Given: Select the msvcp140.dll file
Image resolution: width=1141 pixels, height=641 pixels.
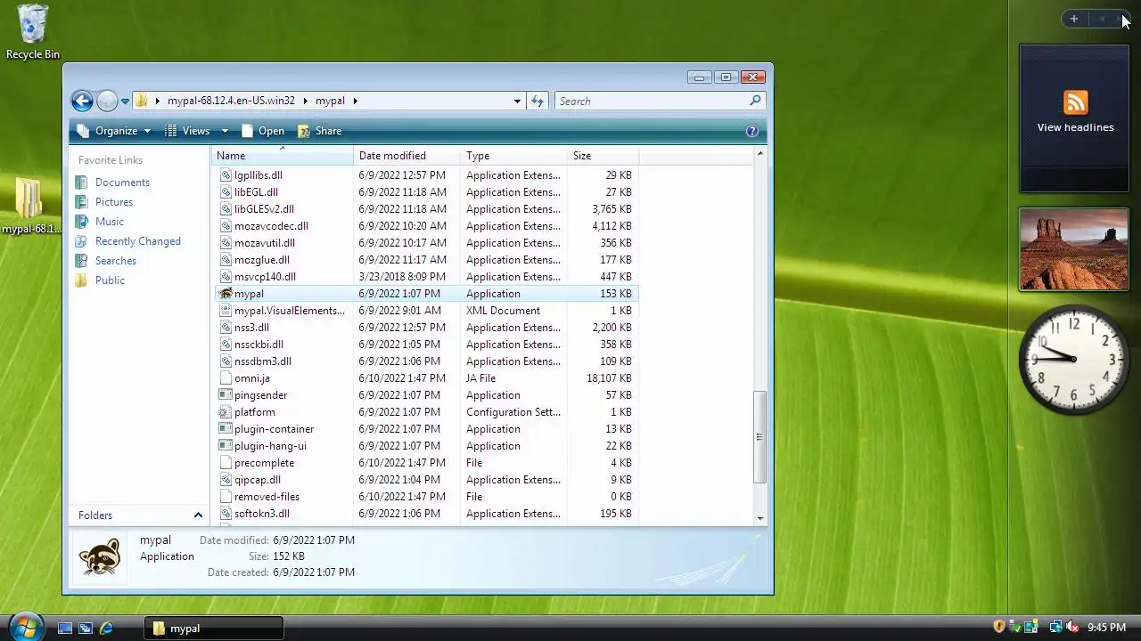Looking at the screenshot, I should (x=265, y=277).
